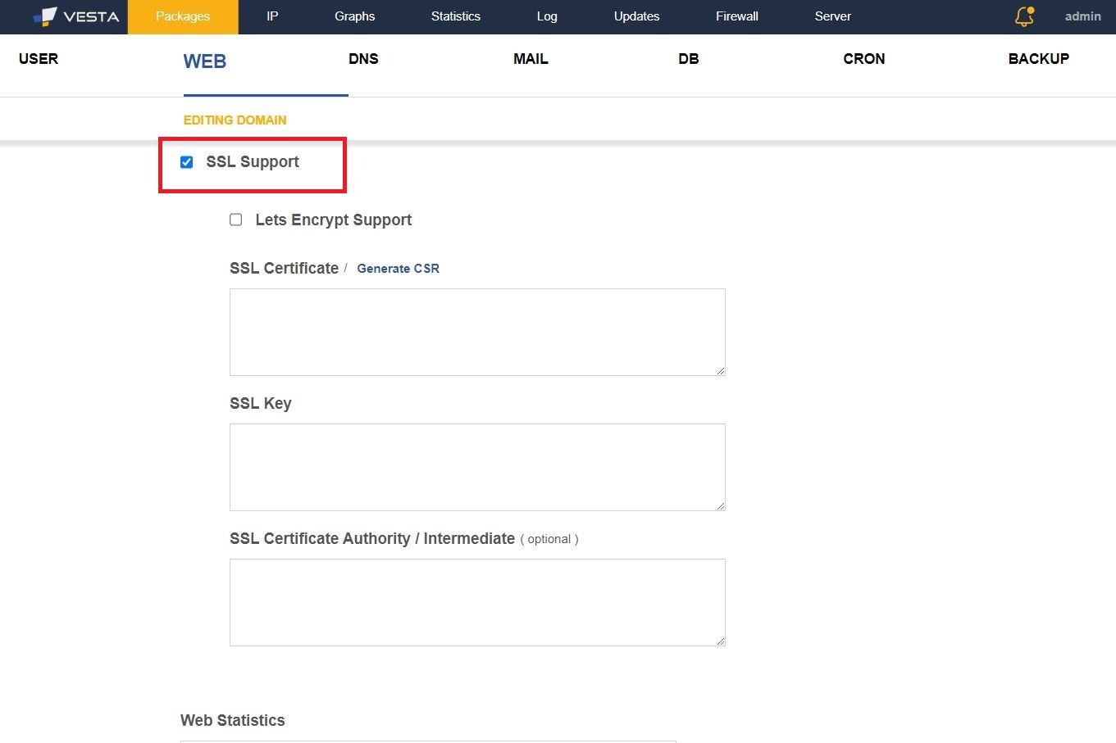Click the EDITING DOMAIN heading
The image size is (1116, 743).
[235, 120]
